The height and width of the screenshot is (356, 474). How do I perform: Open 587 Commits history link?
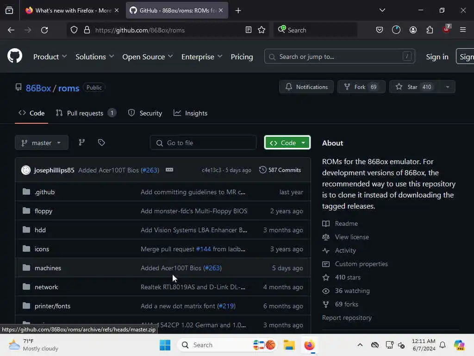pyautogui.click(x=280, y=170)
